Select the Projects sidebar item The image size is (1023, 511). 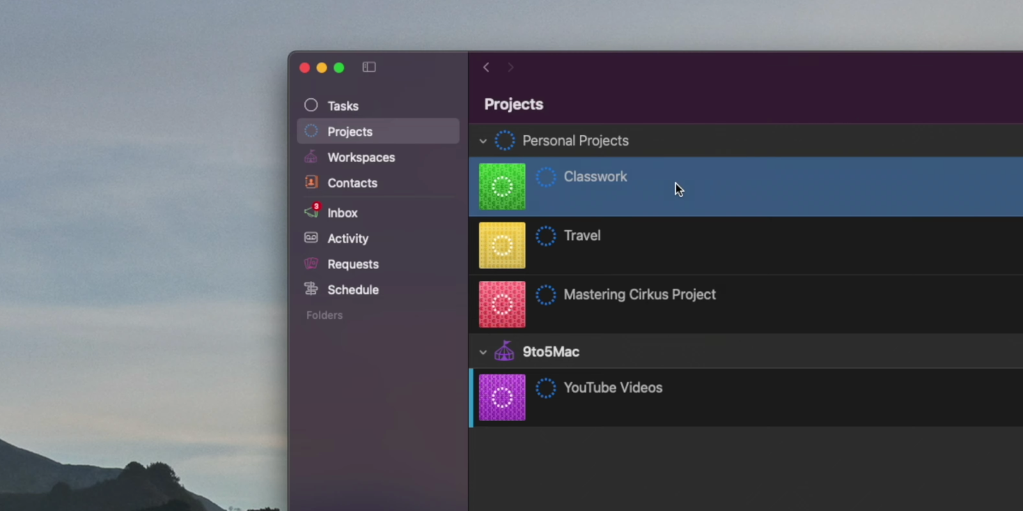pyautogui.click(x=350, y=132)
